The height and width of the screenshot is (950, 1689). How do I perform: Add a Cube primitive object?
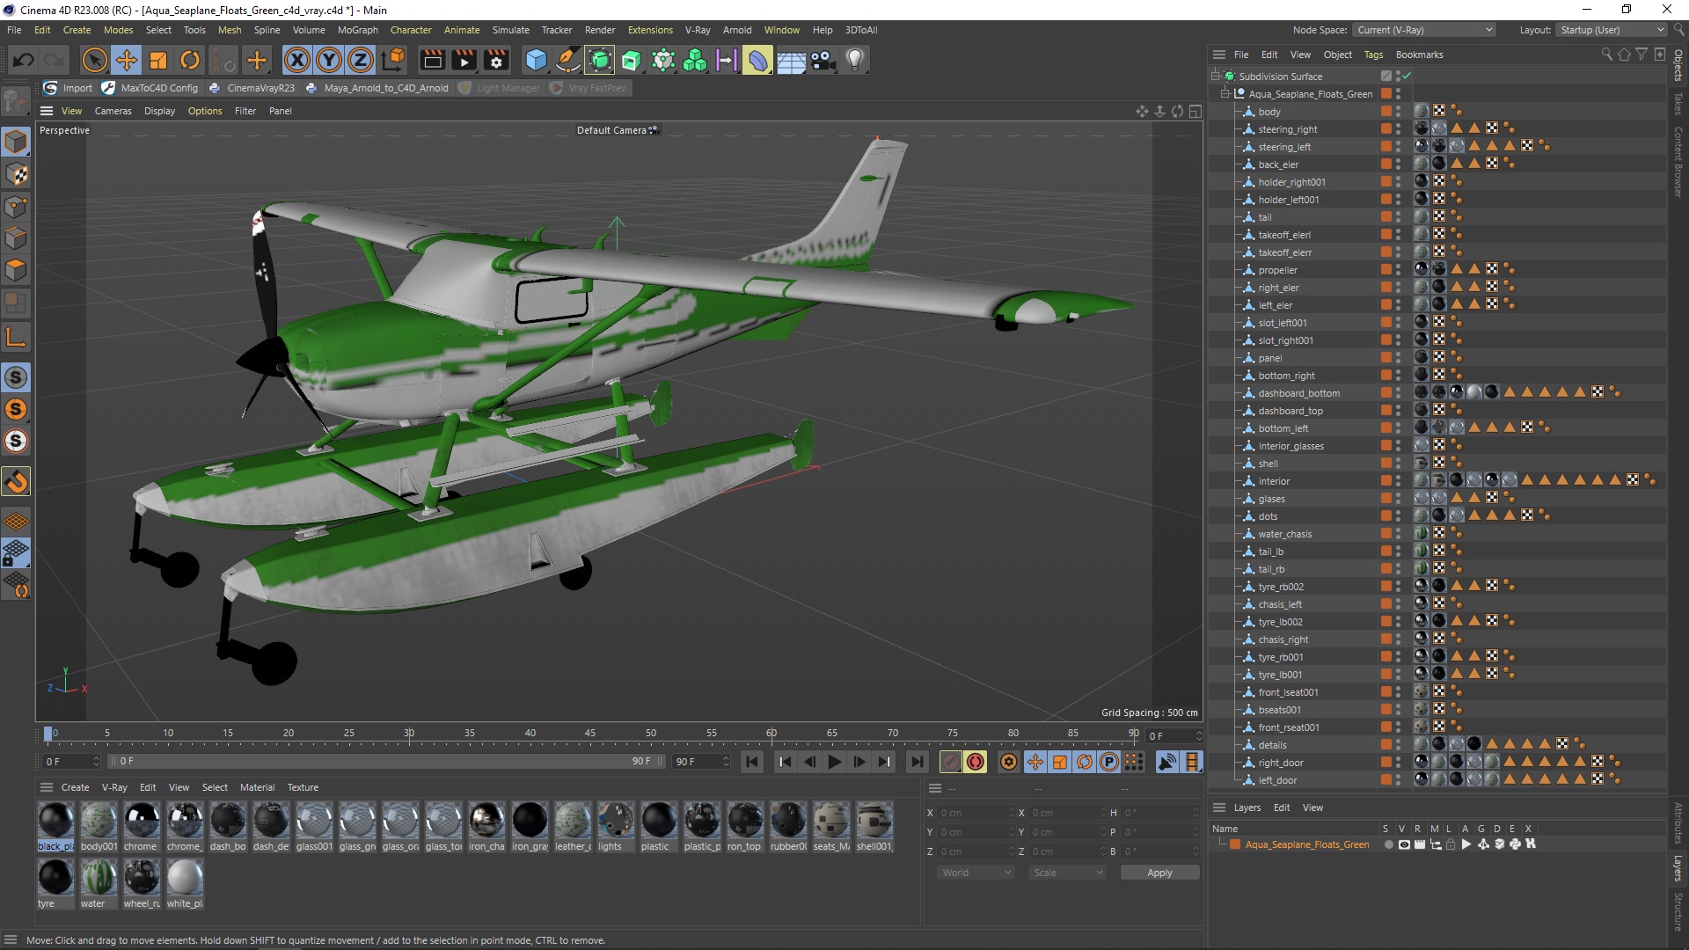pyautogui.click(x=536, y=60)
